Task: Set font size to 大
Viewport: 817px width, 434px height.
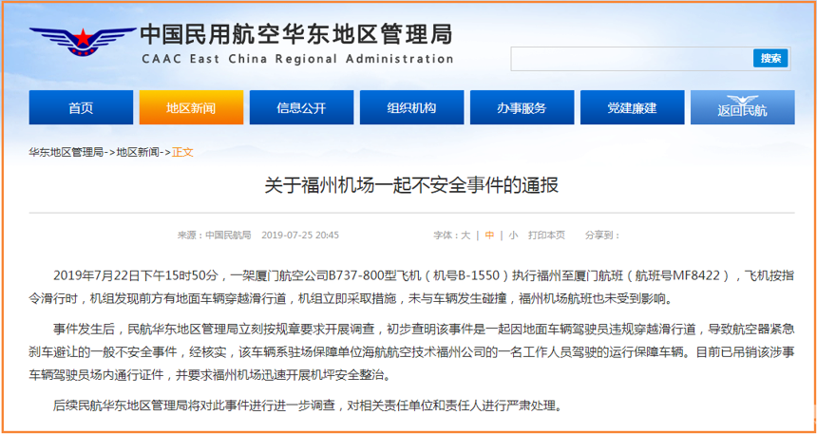Action: (x=465, y=235)
